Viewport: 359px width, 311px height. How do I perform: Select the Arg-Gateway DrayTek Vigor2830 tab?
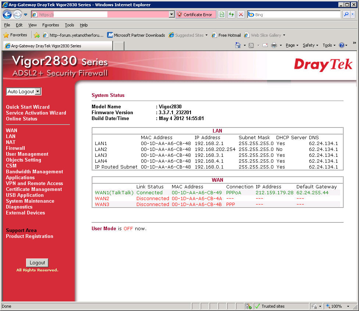point(58,46)
